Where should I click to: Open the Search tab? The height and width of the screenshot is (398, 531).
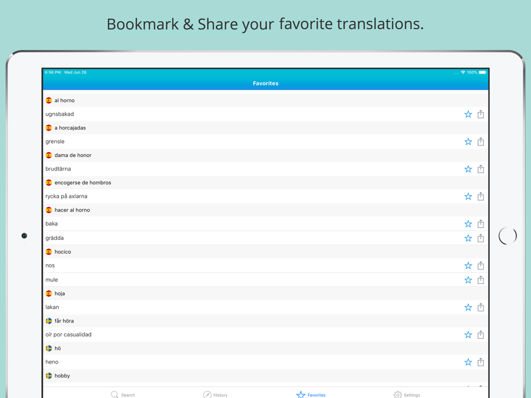click(x=123, y=394)
